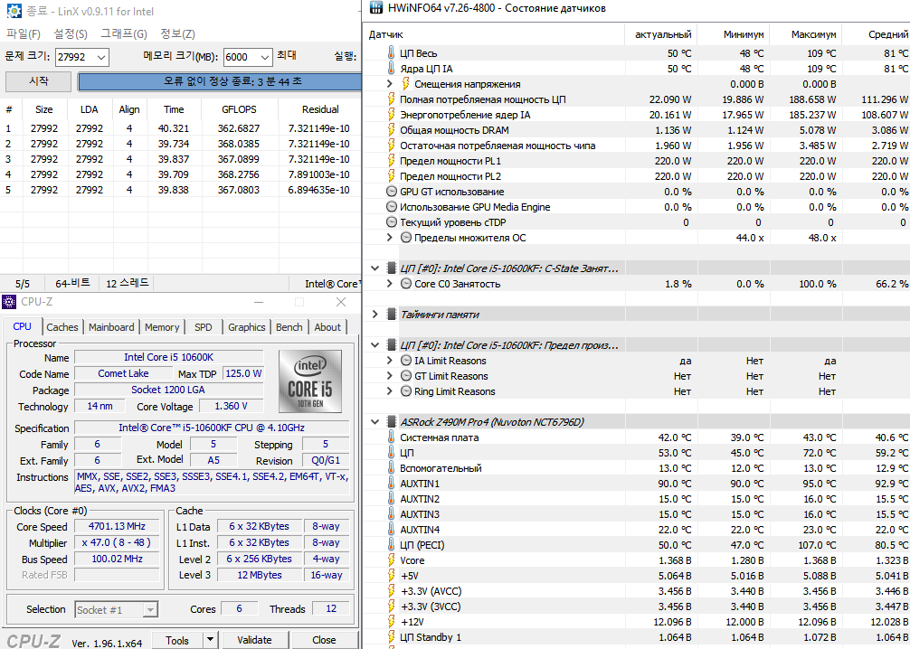
Task: Click the LinX app icon in title bar
Action: pos(13,11)
